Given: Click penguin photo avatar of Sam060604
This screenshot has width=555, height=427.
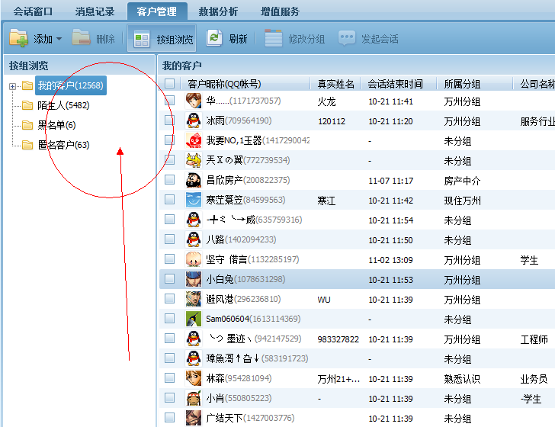Looking at the screenshot, I should pyautogui.click(x=194, y=319).
